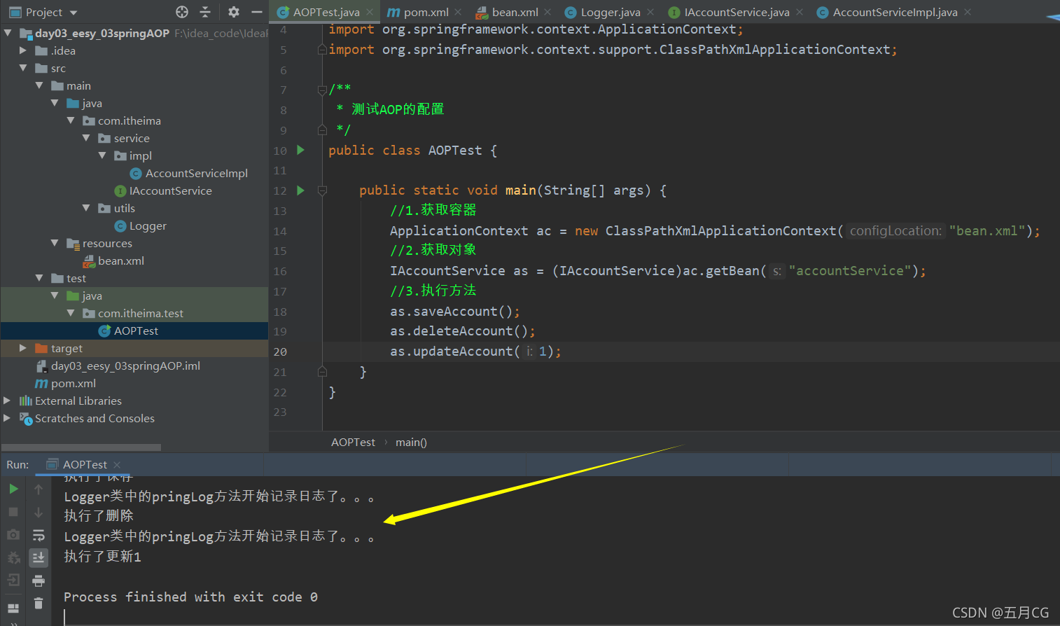Viewport: 1060px width, 626px height.
Task: Click Up the stack trace arrow
Action: (39, 489)
